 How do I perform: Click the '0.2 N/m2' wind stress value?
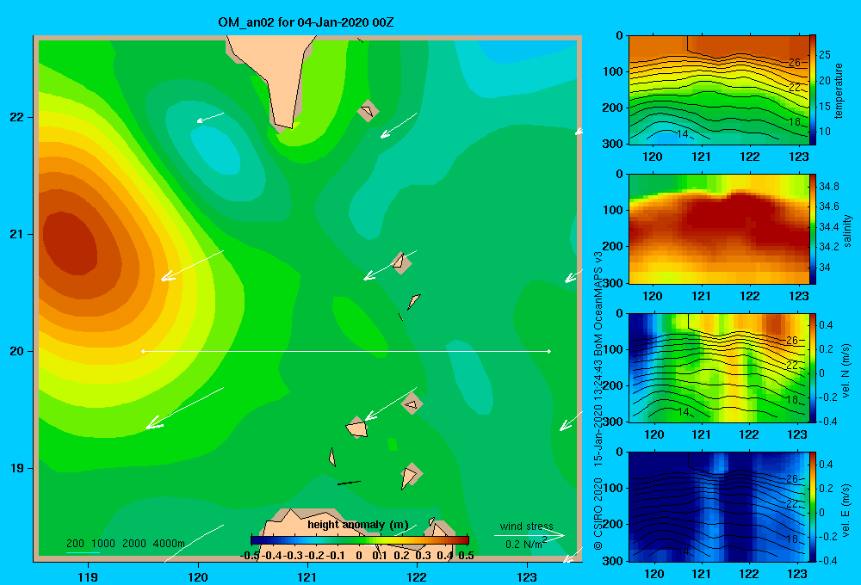(x=525, y=544)
